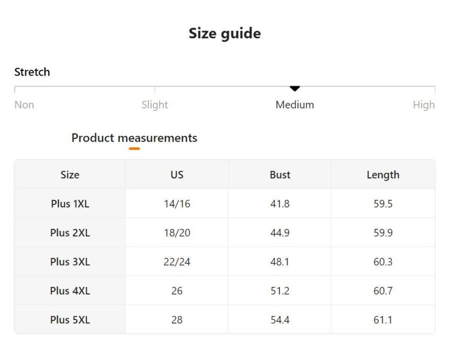Viewport: 452px width, 349px height.
Task: Click the 14/16 US size cell
Action: (x=177, y=204)
